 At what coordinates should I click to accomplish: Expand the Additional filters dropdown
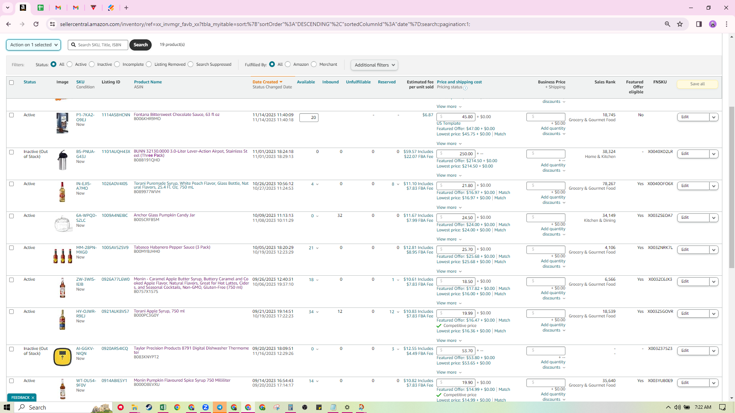point(374,65)
